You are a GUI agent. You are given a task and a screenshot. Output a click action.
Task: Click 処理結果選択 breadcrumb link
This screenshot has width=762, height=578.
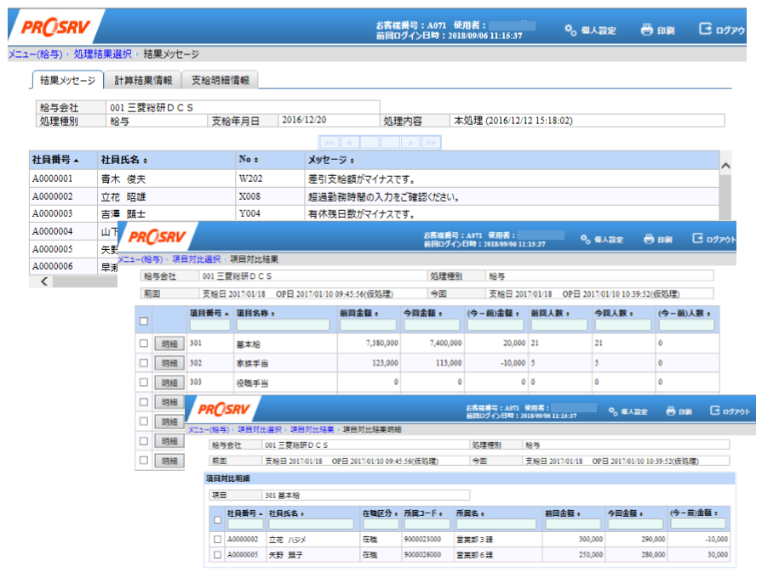[102, 54]
